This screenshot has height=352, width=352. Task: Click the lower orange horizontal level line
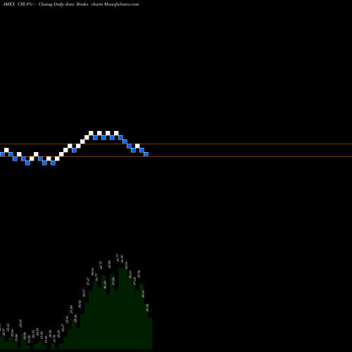point(176,156)
